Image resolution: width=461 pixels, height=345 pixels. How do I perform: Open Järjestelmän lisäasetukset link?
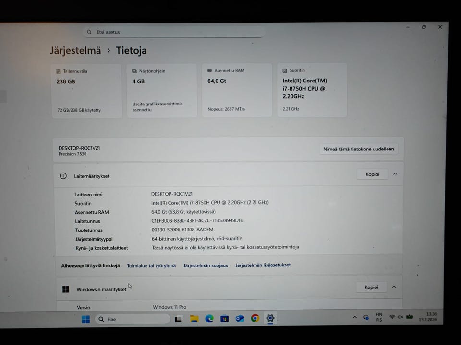click(263, 265)
